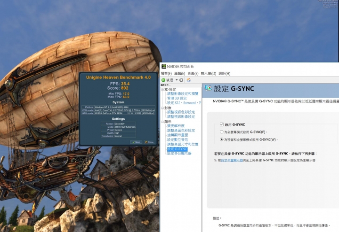Go to the Home page via house icon
Image resolution: width=339 pixels, height=232 pixels.
tap(189, 80)
